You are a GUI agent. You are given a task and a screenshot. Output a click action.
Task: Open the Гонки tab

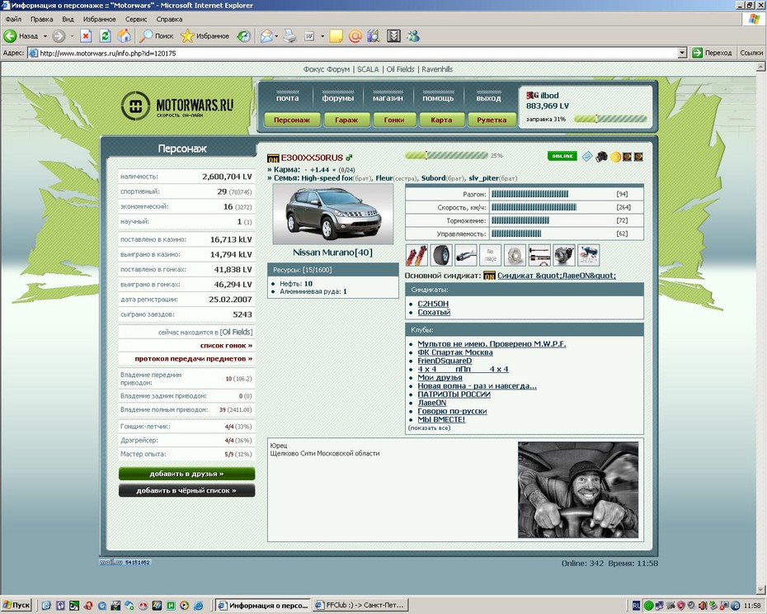[394, 120]
